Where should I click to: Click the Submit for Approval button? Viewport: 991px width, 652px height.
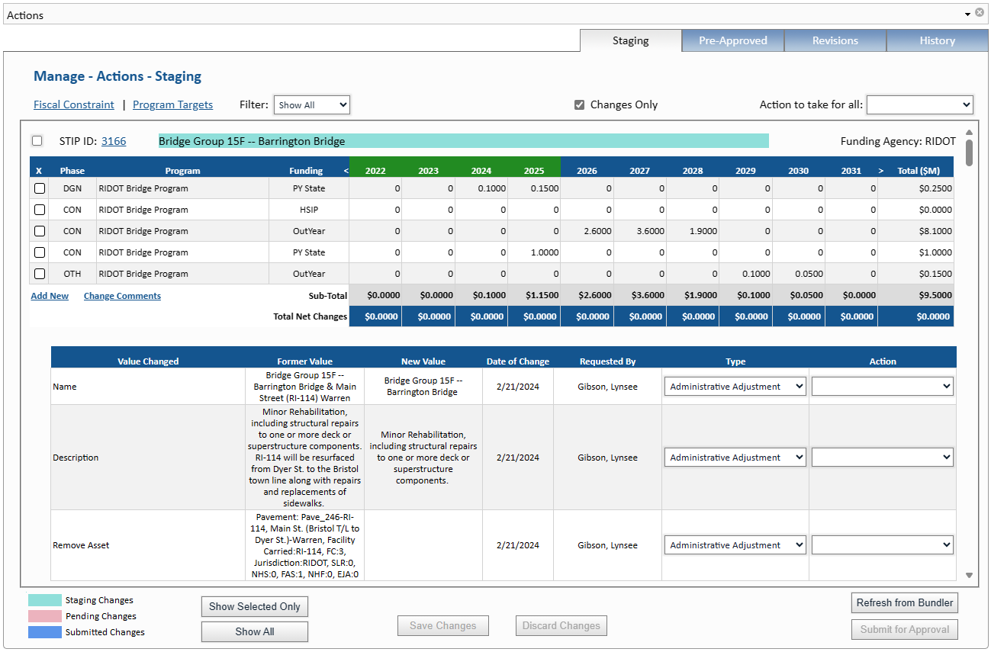pos(905,629)
